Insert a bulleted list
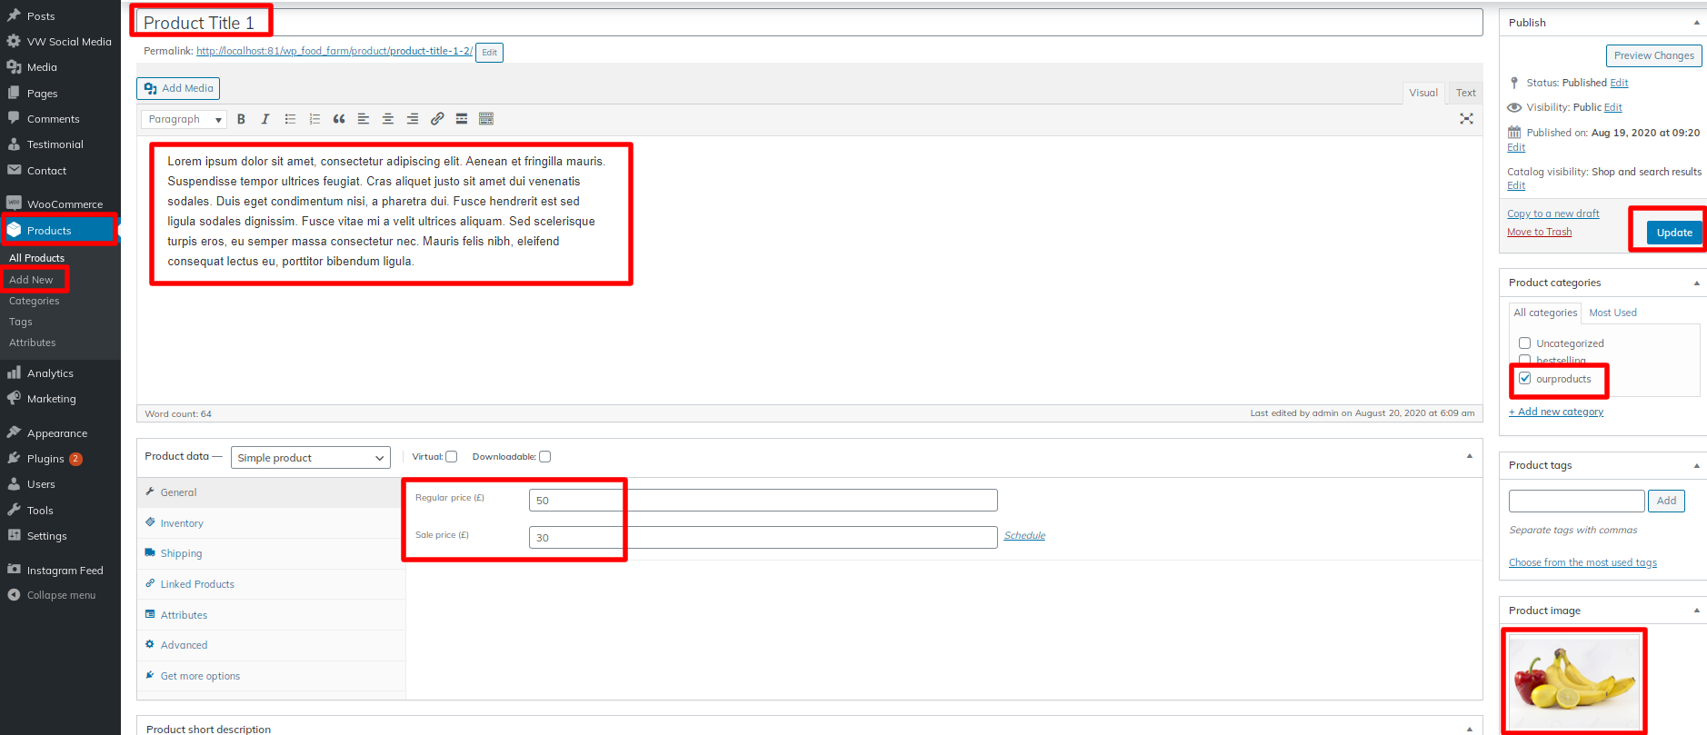The width and height of the screenshot is (1707, 735). (x=290, y=119)
